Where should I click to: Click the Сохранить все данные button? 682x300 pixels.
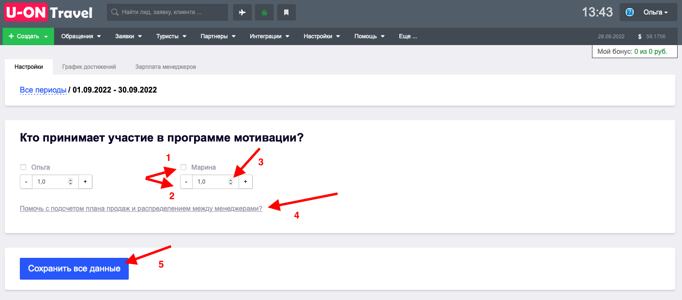[x=74, y=268]
